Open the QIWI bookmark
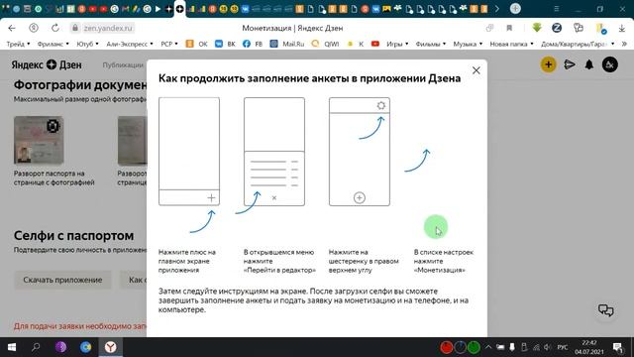Screen dimensions: 634x357 click(x=325, y=44)
